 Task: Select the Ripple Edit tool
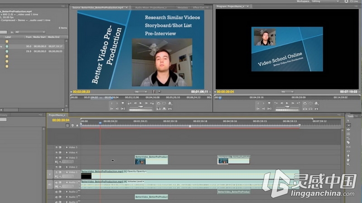pos(348,129)
